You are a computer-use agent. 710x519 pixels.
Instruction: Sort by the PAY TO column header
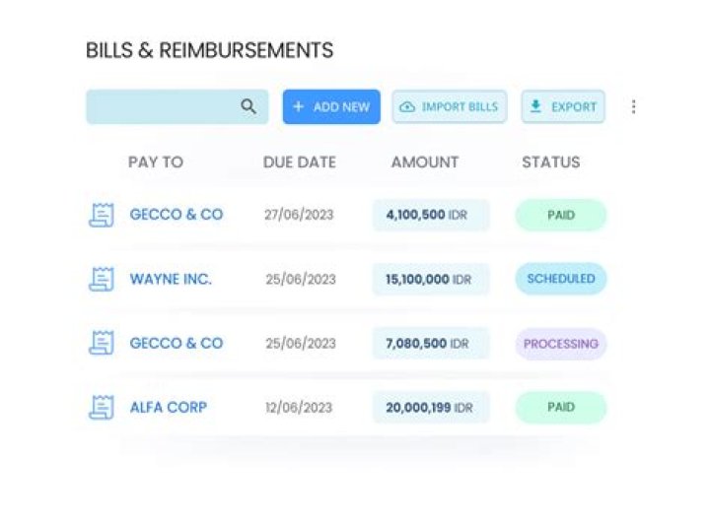[x=156, y=162]
